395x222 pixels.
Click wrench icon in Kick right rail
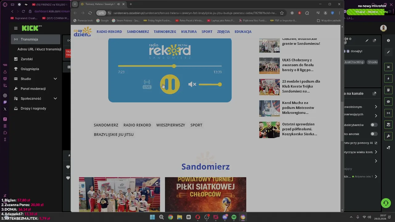[389, 136]
